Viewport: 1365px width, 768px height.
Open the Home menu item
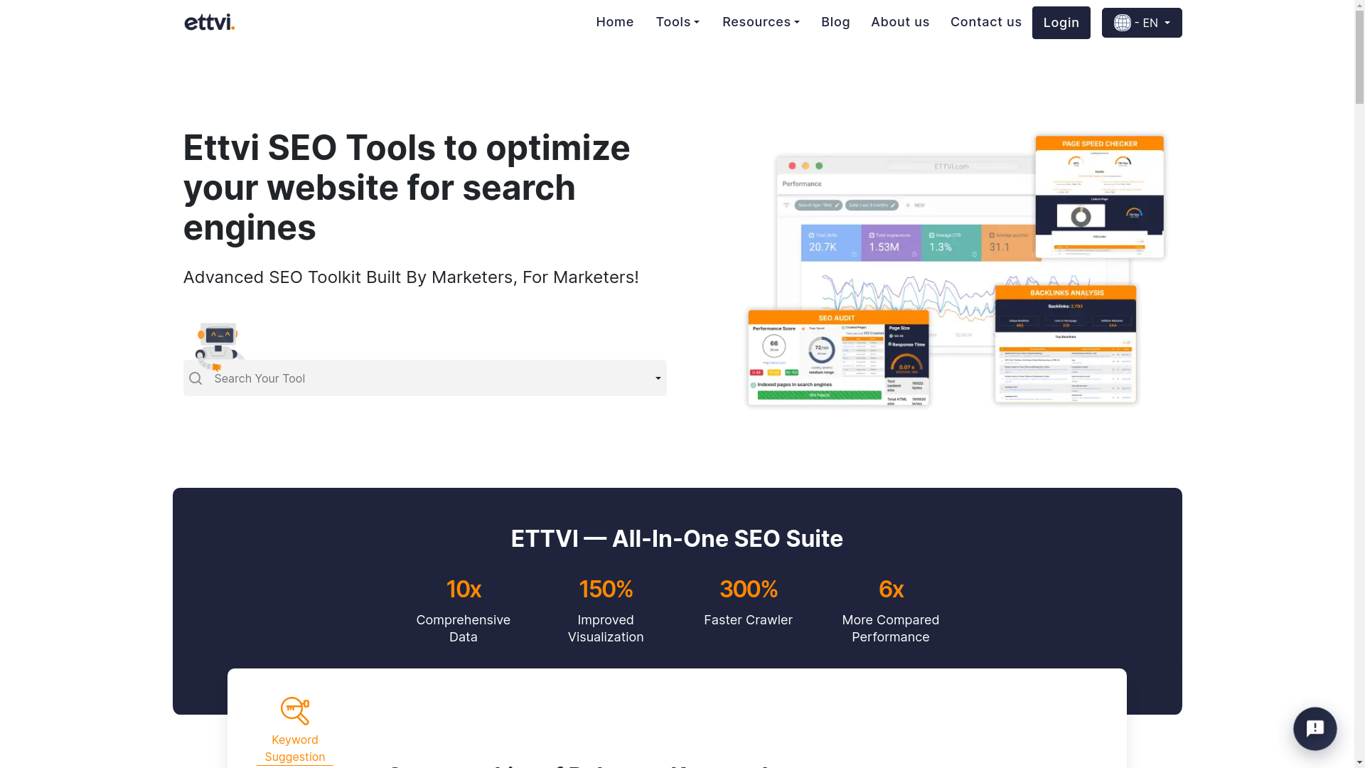click(615, 22)
